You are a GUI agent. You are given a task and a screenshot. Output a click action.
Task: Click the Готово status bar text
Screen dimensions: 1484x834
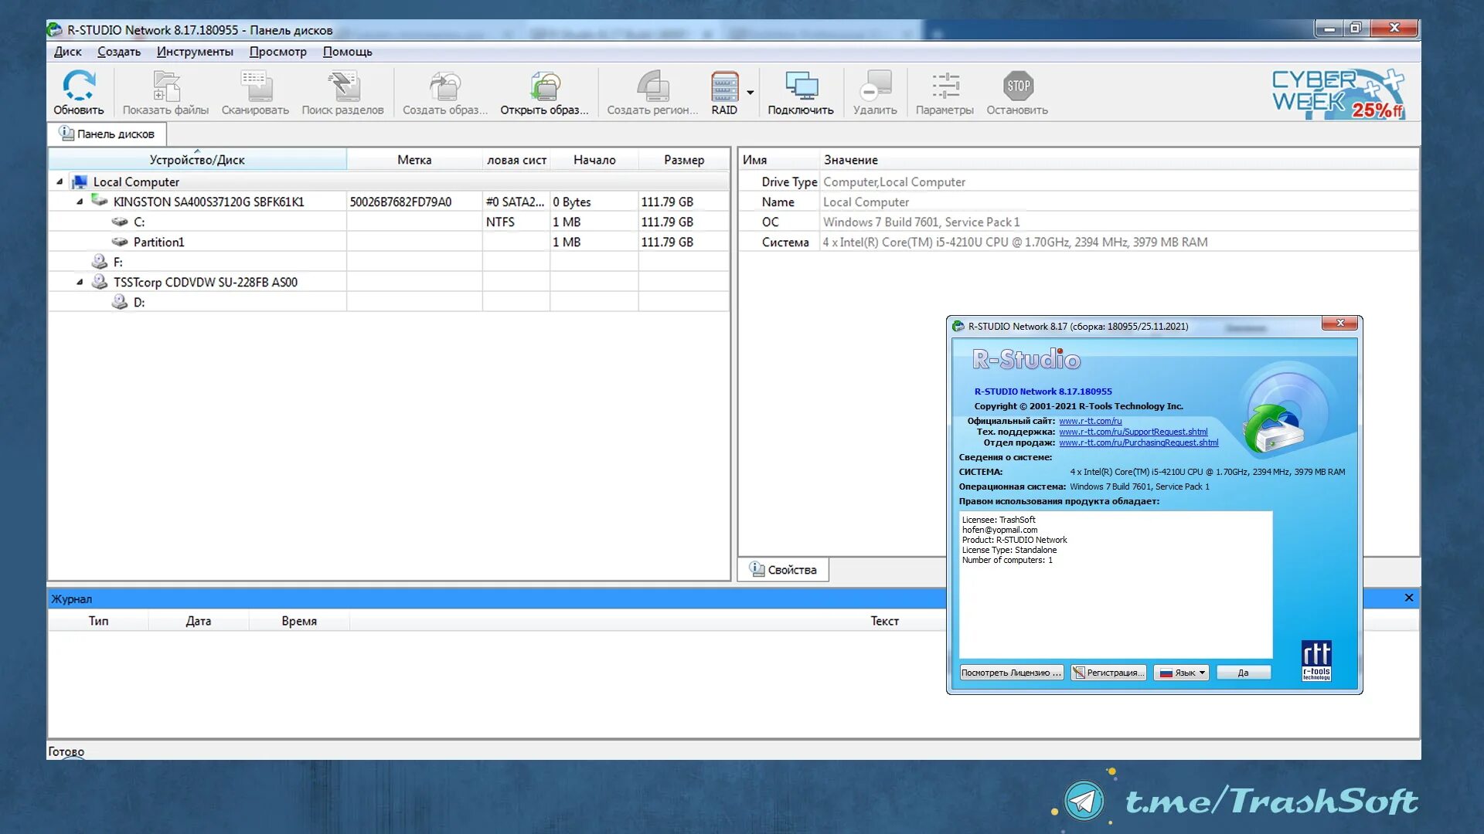(66, 751)
